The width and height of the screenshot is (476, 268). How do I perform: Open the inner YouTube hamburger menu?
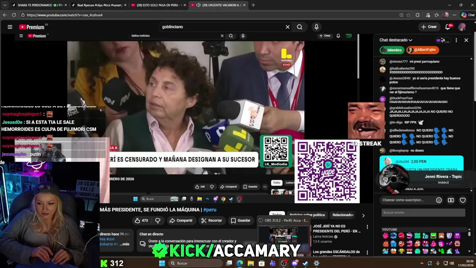coord(21,36)
